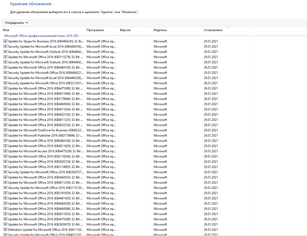Open the Упорядочить dropdown menu
The width and height of the screenshot is (307, 236).
coord(16,23)
